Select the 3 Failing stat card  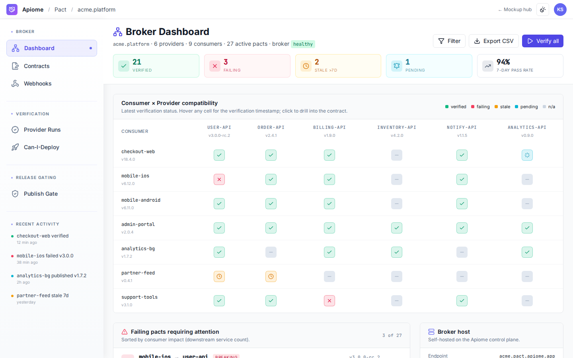tap(247, 66)
